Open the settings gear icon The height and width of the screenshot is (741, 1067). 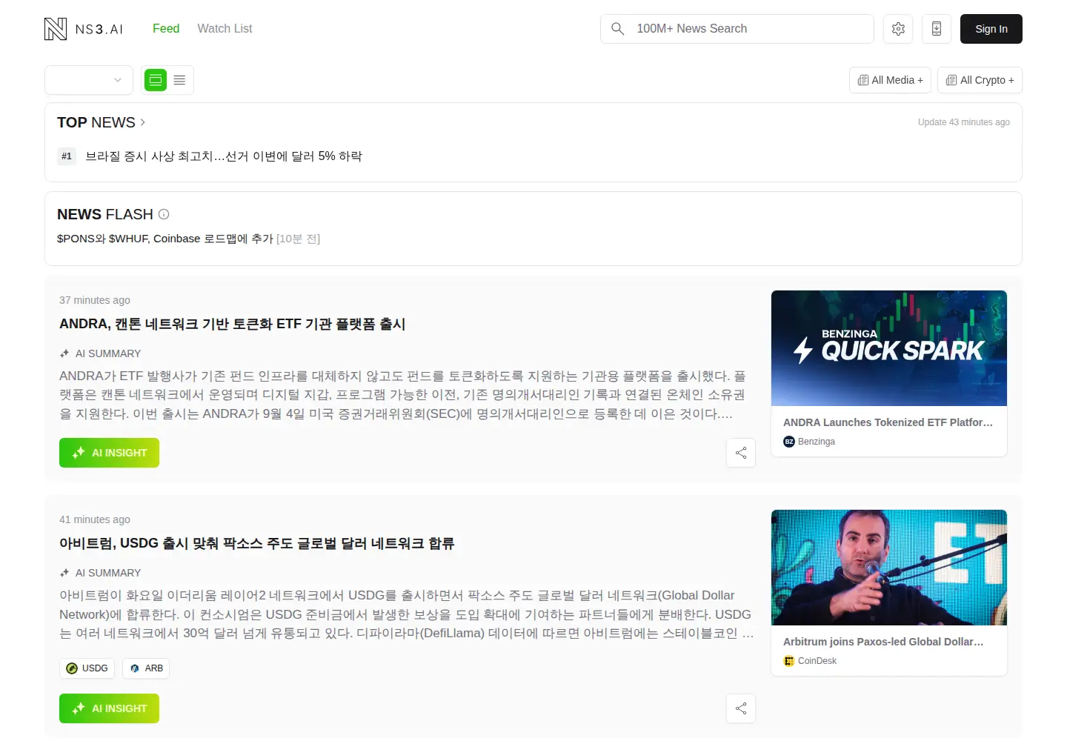898,29
